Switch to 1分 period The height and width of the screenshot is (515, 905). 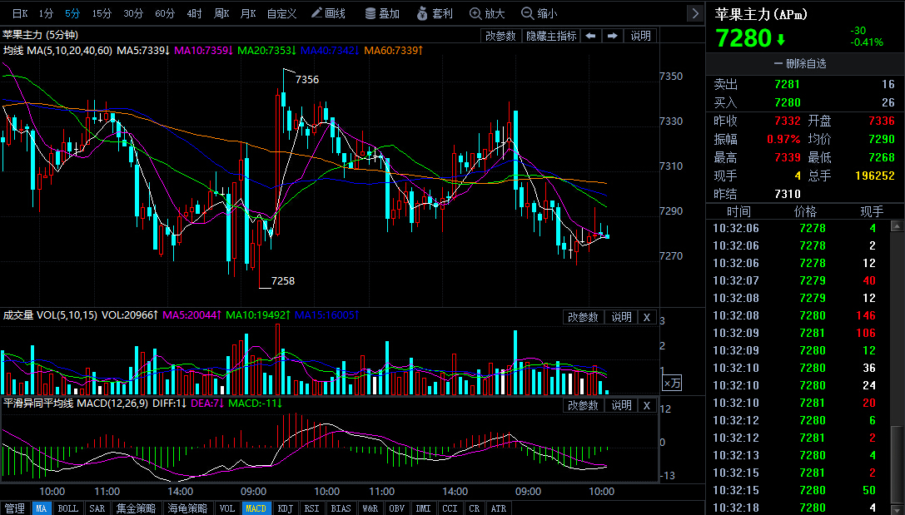point(46,13)
